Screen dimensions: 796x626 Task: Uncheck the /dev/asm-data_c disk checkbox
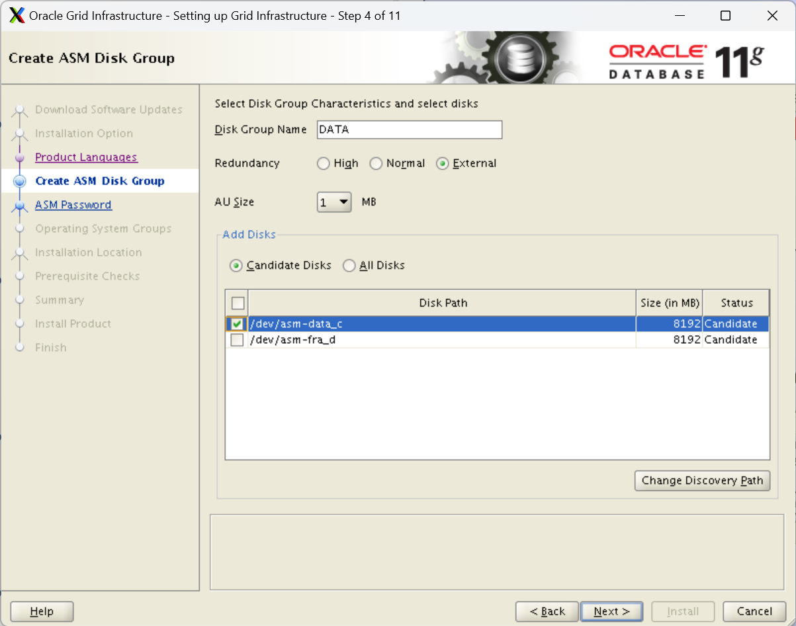click(237, 324)
